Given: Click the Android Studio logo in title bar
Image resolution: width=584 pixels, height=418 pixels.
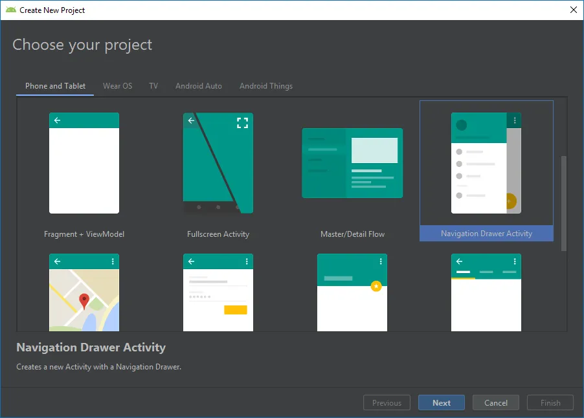Looking at the screenshot, I should (x=10, y=10).
